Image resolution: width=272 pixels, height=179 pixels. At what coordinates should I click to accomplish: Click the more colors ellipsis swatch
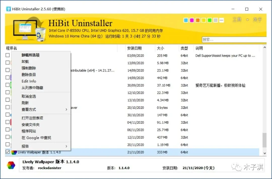221,20
